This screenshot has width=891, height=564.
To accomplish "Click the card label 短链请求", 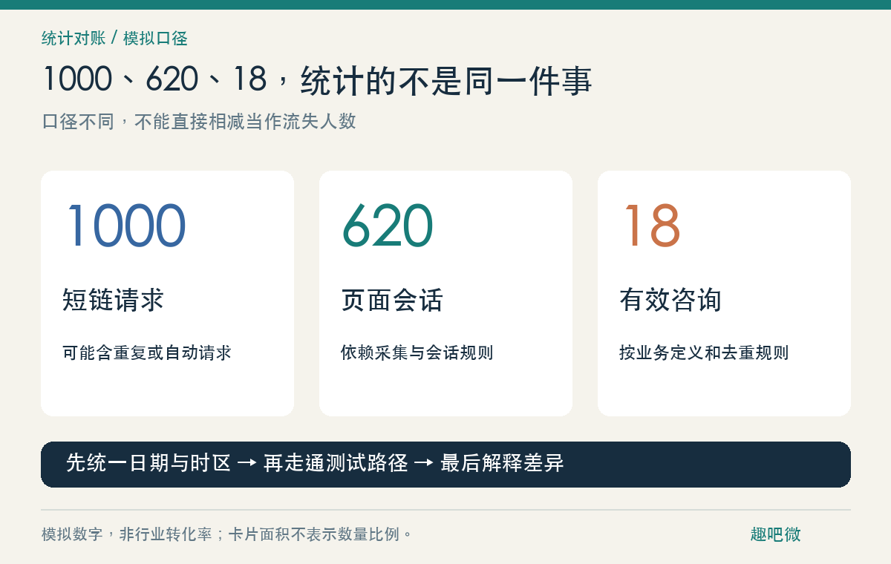I will (113, 300).
